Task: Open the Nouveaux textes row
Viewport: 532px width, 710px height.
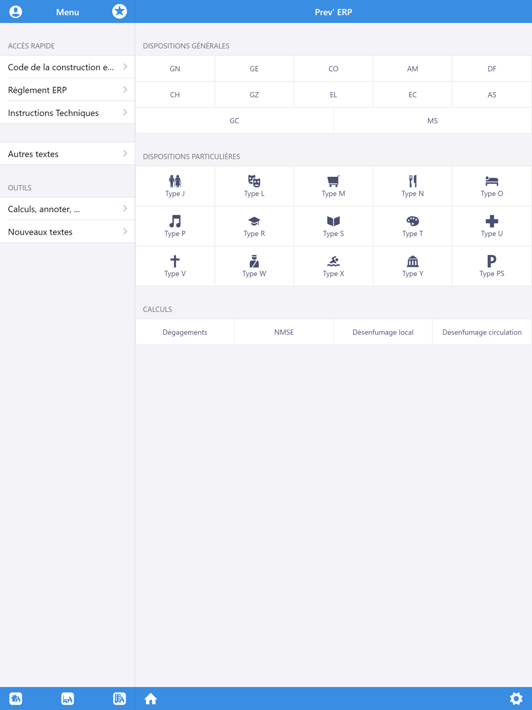Action: click(x=68, y=232)
